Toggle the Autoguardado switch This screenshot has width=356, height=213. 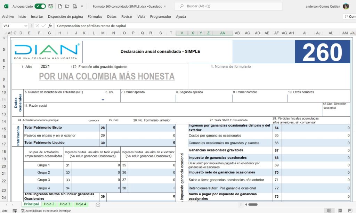click(40, 6)
